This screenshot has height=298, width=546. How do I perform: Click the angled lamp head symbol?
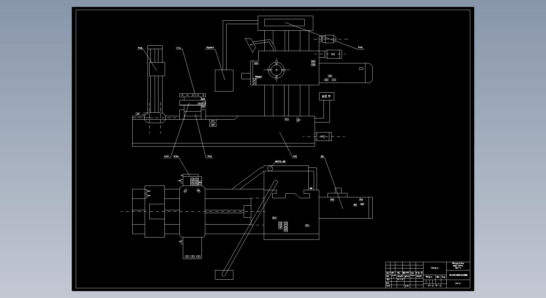click(250, 45)
